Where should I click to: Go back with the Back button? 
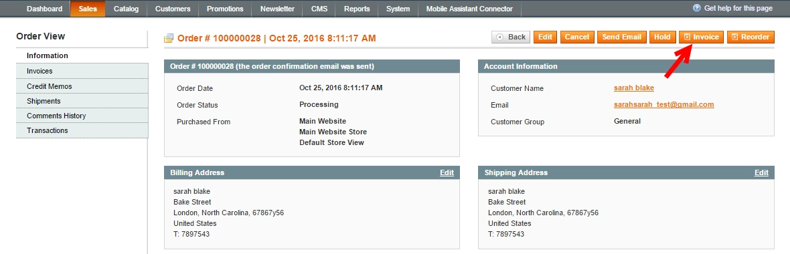click(x=511, y=37)
